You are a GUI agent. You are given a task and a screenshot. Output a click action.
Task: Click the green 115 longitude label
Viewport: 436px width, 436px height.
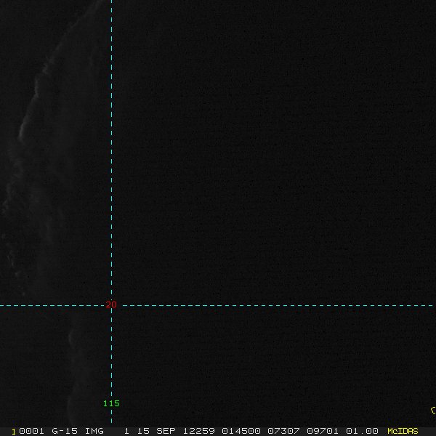point(111,403)
